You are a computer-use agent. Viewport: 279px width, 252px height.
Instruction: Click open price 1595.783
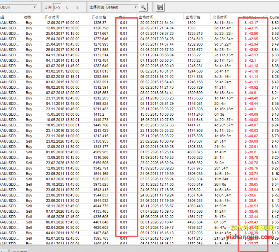101,238
